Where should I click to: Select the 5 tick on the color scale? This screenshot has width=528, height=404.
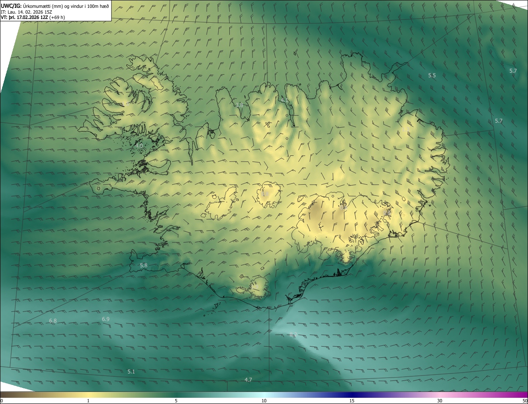pyautogui.click(x=176, y=401)
